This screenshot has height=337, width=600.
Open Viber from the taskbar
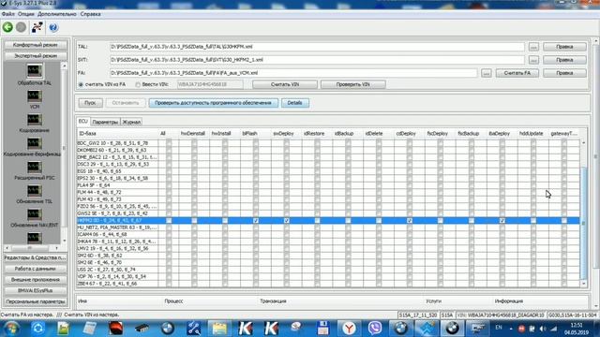coord(375,329)
